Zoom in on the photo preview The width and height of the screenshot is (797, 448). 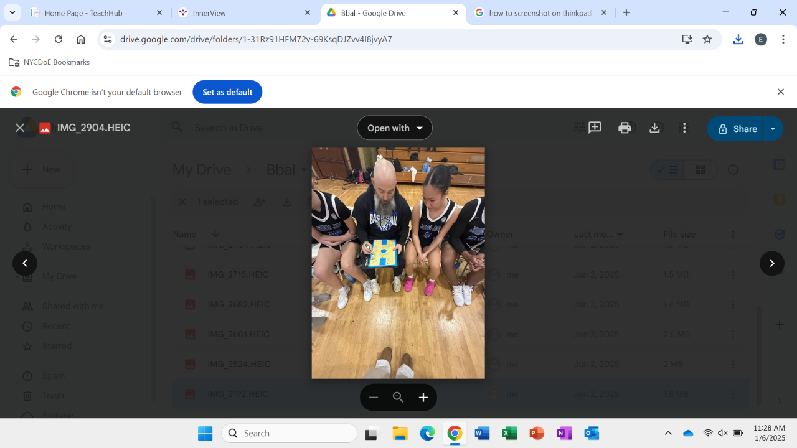(423, 398)
